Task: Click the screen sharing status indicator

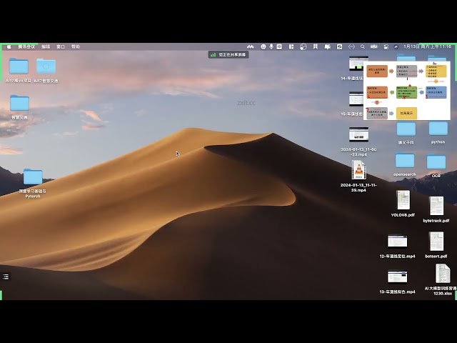Action: click(x=228, y=54)
